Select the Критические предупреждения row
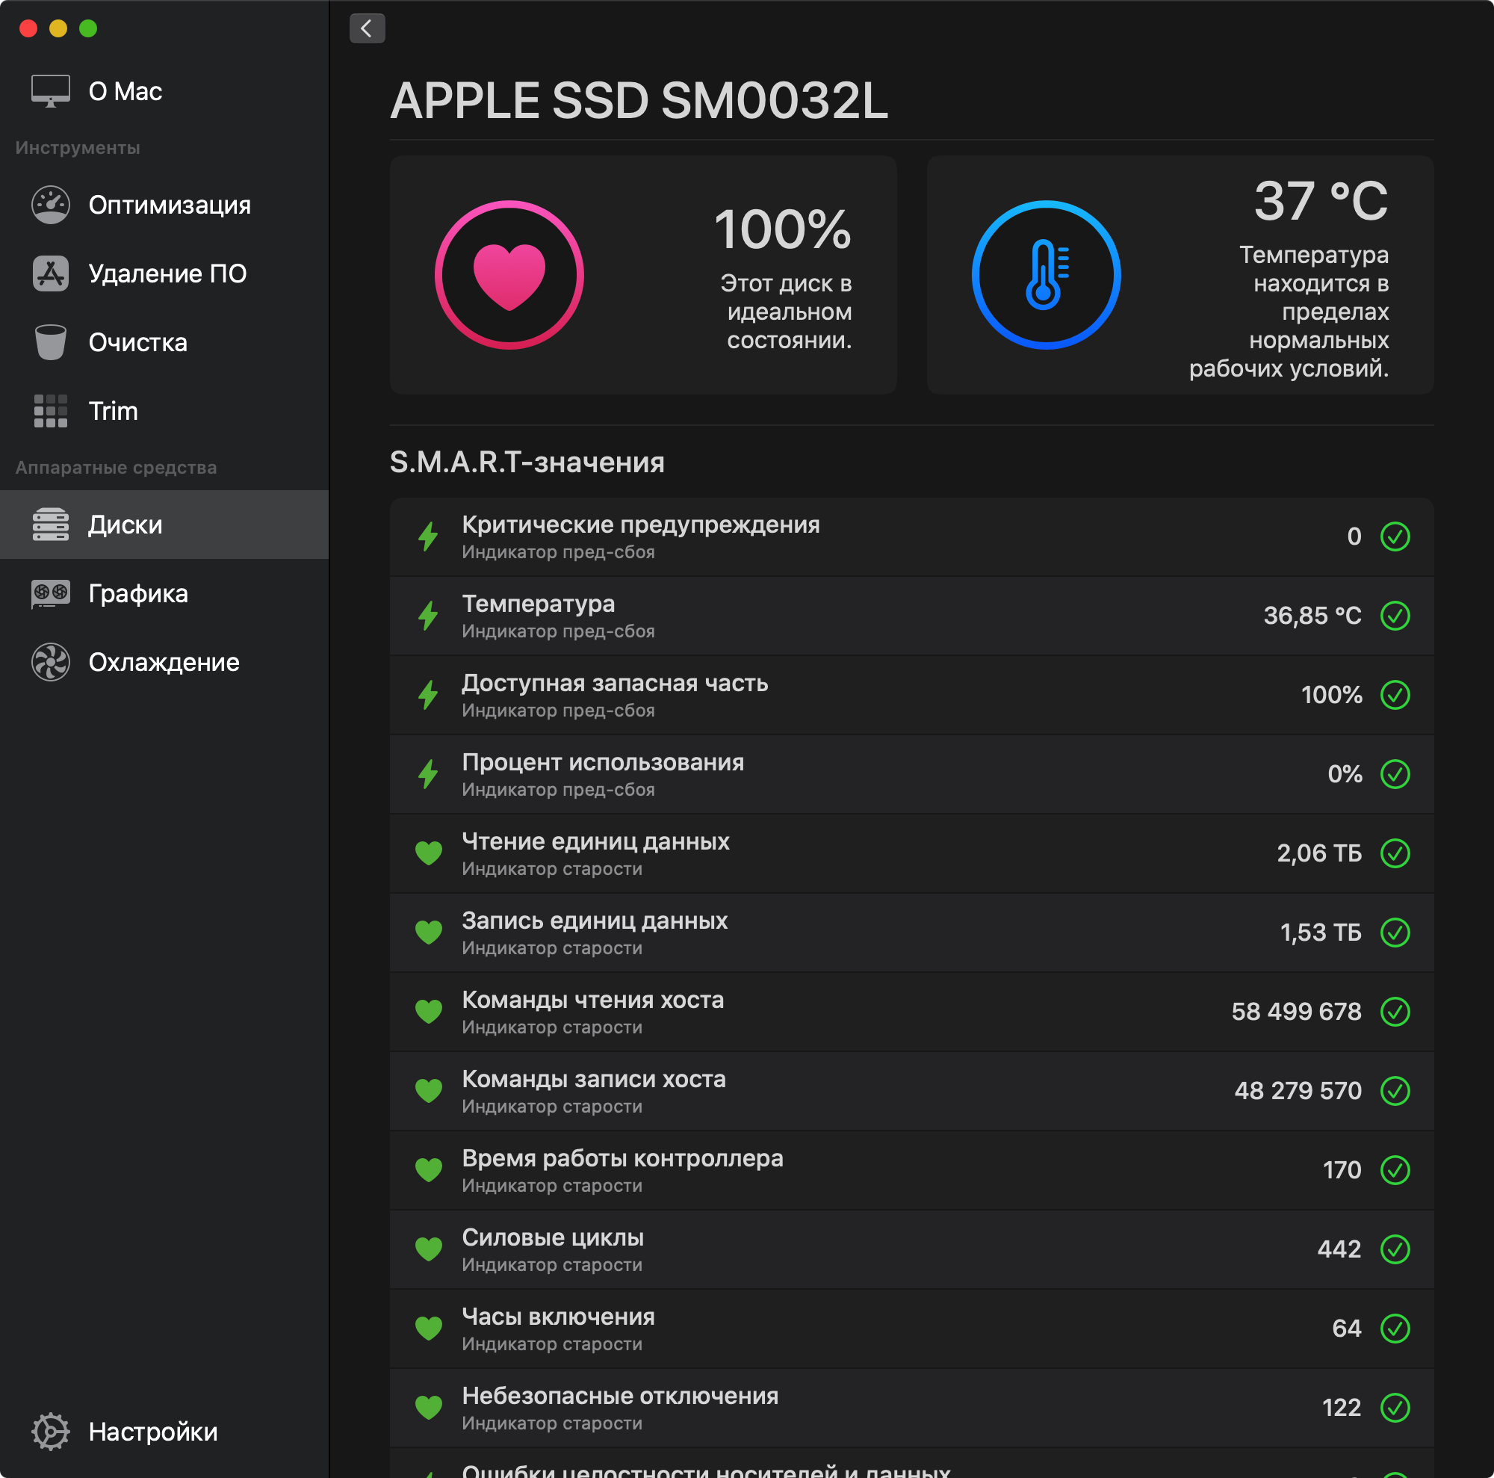The width and height of the screenshot is (1494, 1478). [911, 537]
